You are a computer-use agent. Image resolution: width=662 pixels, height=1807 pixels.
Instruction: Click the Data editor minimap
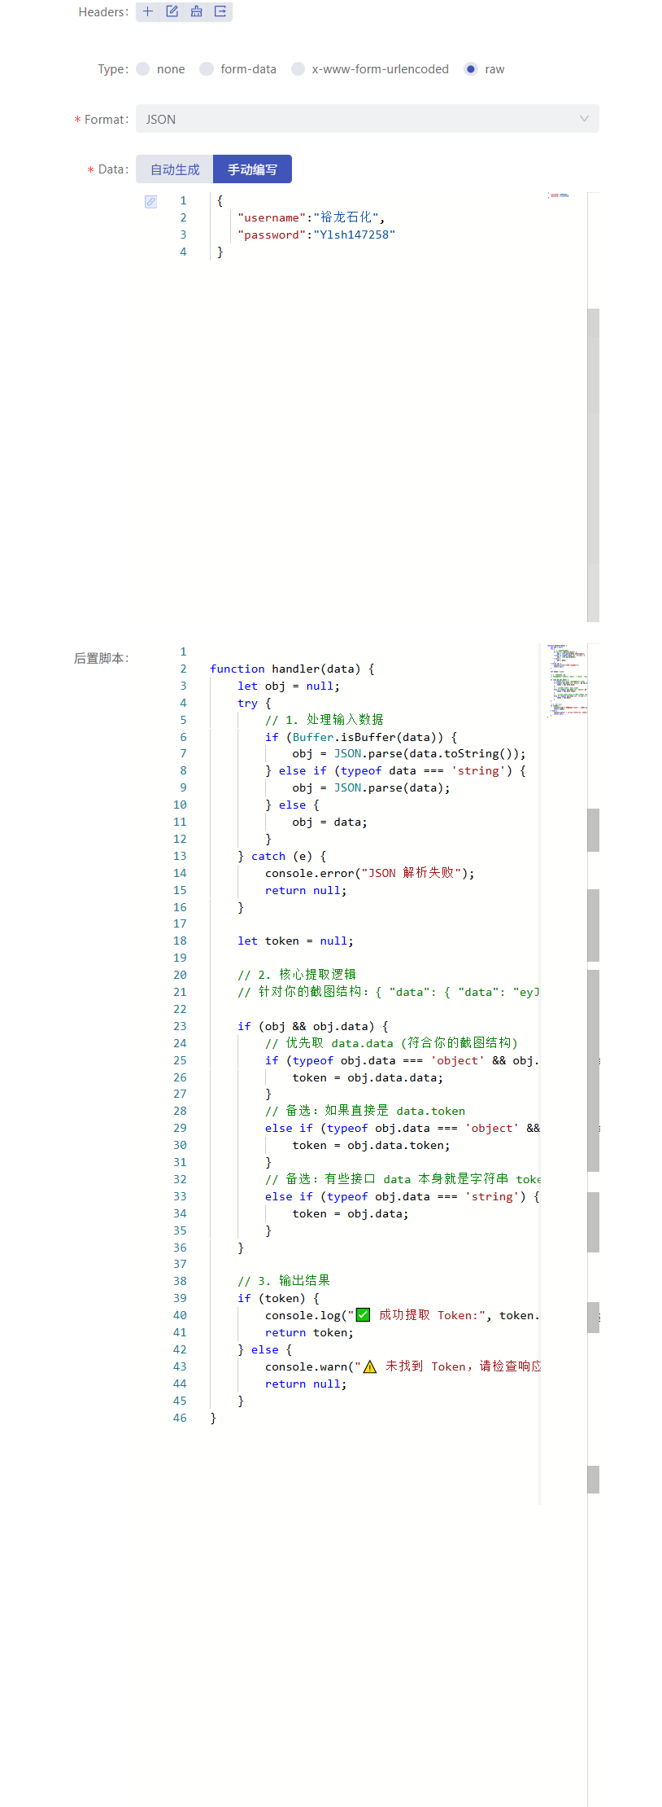tap(559, 195)
